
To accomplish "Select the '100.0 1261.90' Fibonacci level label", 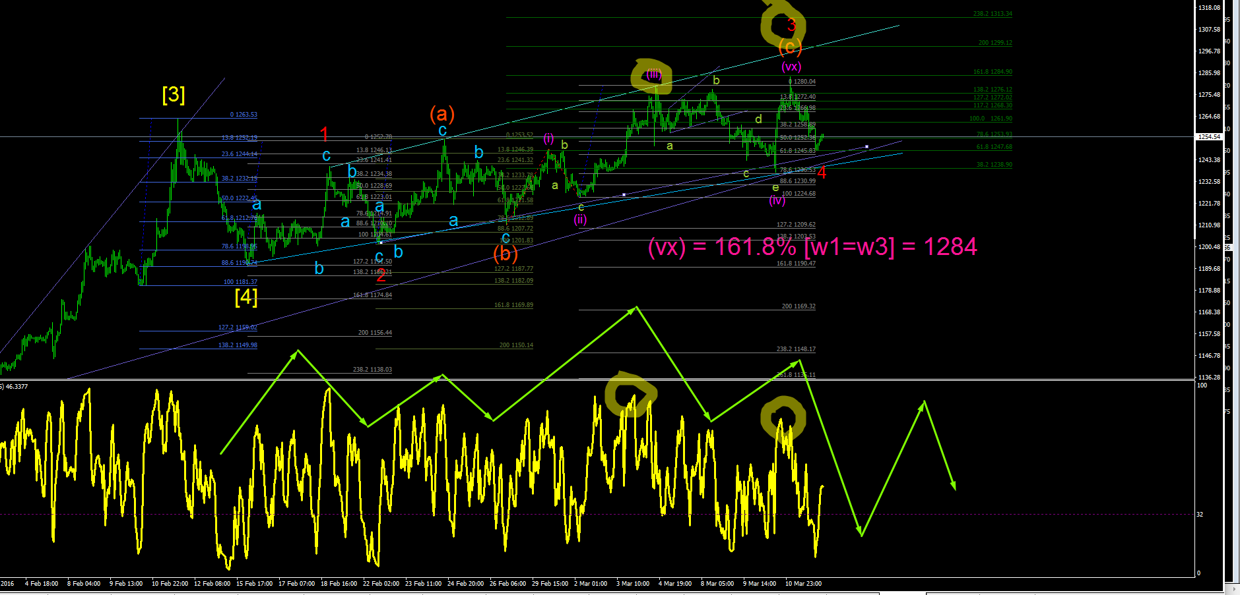I will pos(991,119).
